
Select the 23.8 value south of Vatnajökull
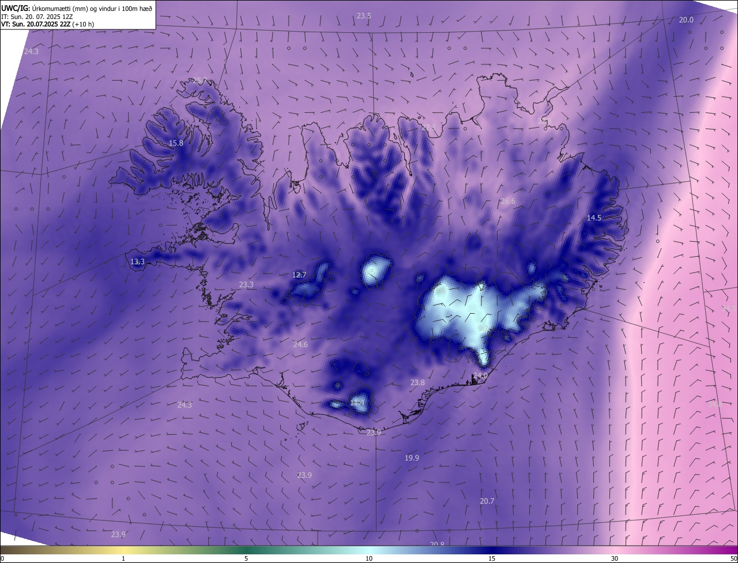tap(417, 382)
